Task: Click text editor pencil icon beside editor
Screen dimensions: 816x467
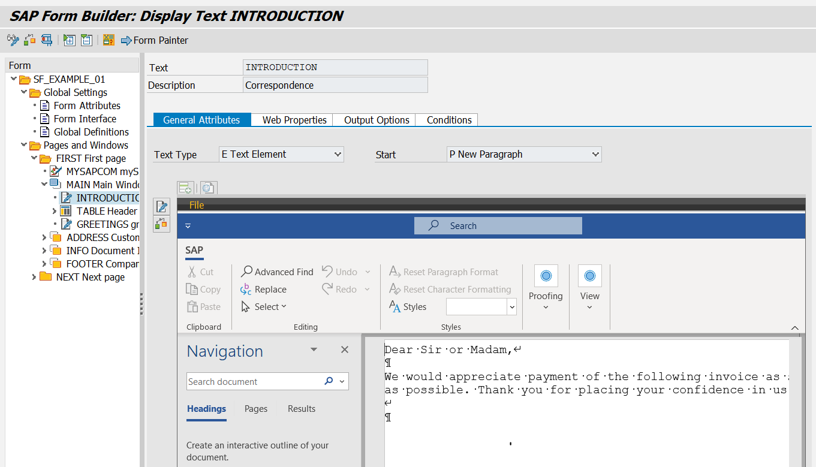Action: 161,207
